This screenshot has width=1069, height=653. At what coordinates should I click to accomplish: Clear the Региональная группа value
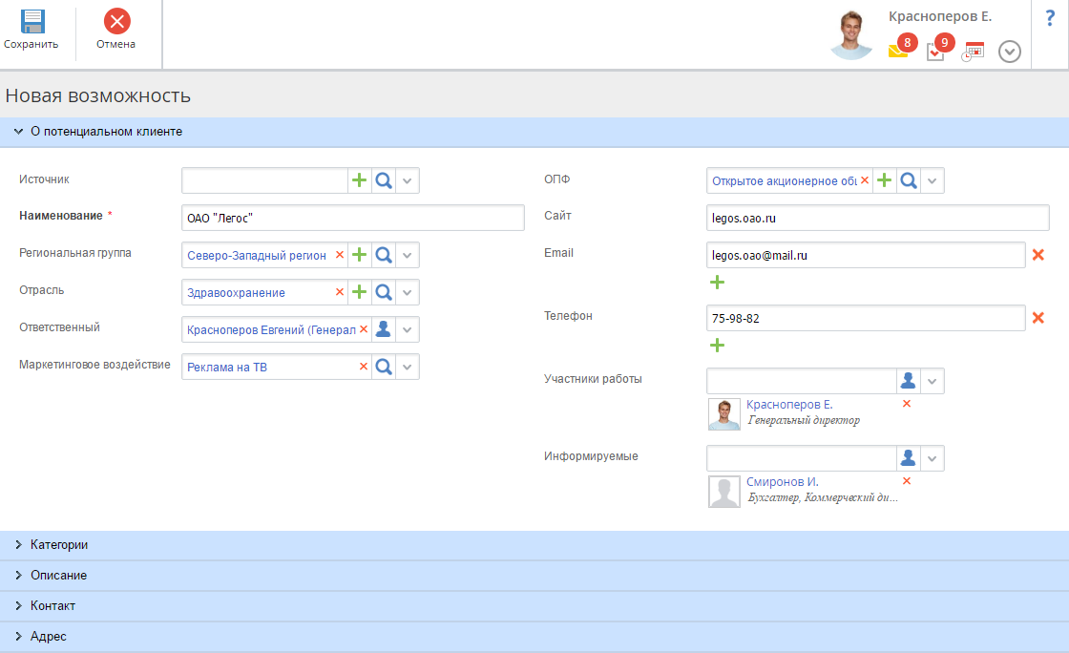click(x=338, y=255)
